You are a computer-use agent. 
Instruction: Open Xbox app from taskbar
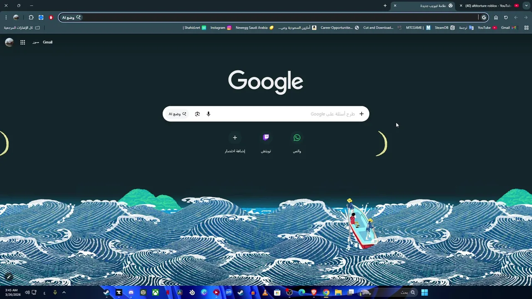point(155,292)
